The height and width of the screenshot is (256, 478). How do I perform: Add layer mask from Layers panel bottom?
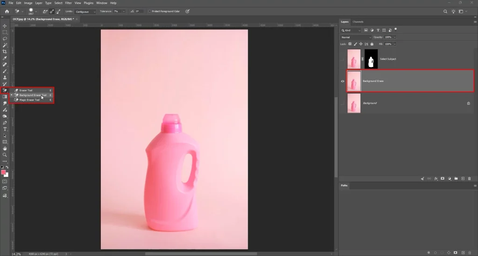tap(443, 178)
